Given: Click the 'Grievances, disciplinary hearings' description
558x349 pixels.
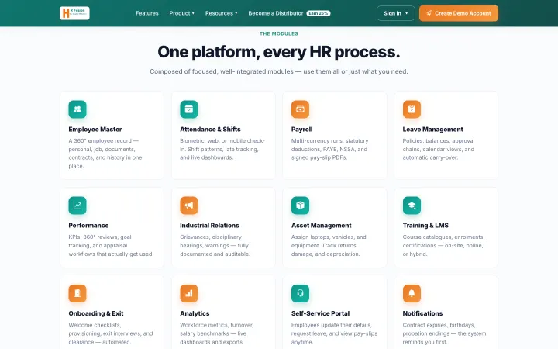Looking at the screenshot, I should pos(215,245).
